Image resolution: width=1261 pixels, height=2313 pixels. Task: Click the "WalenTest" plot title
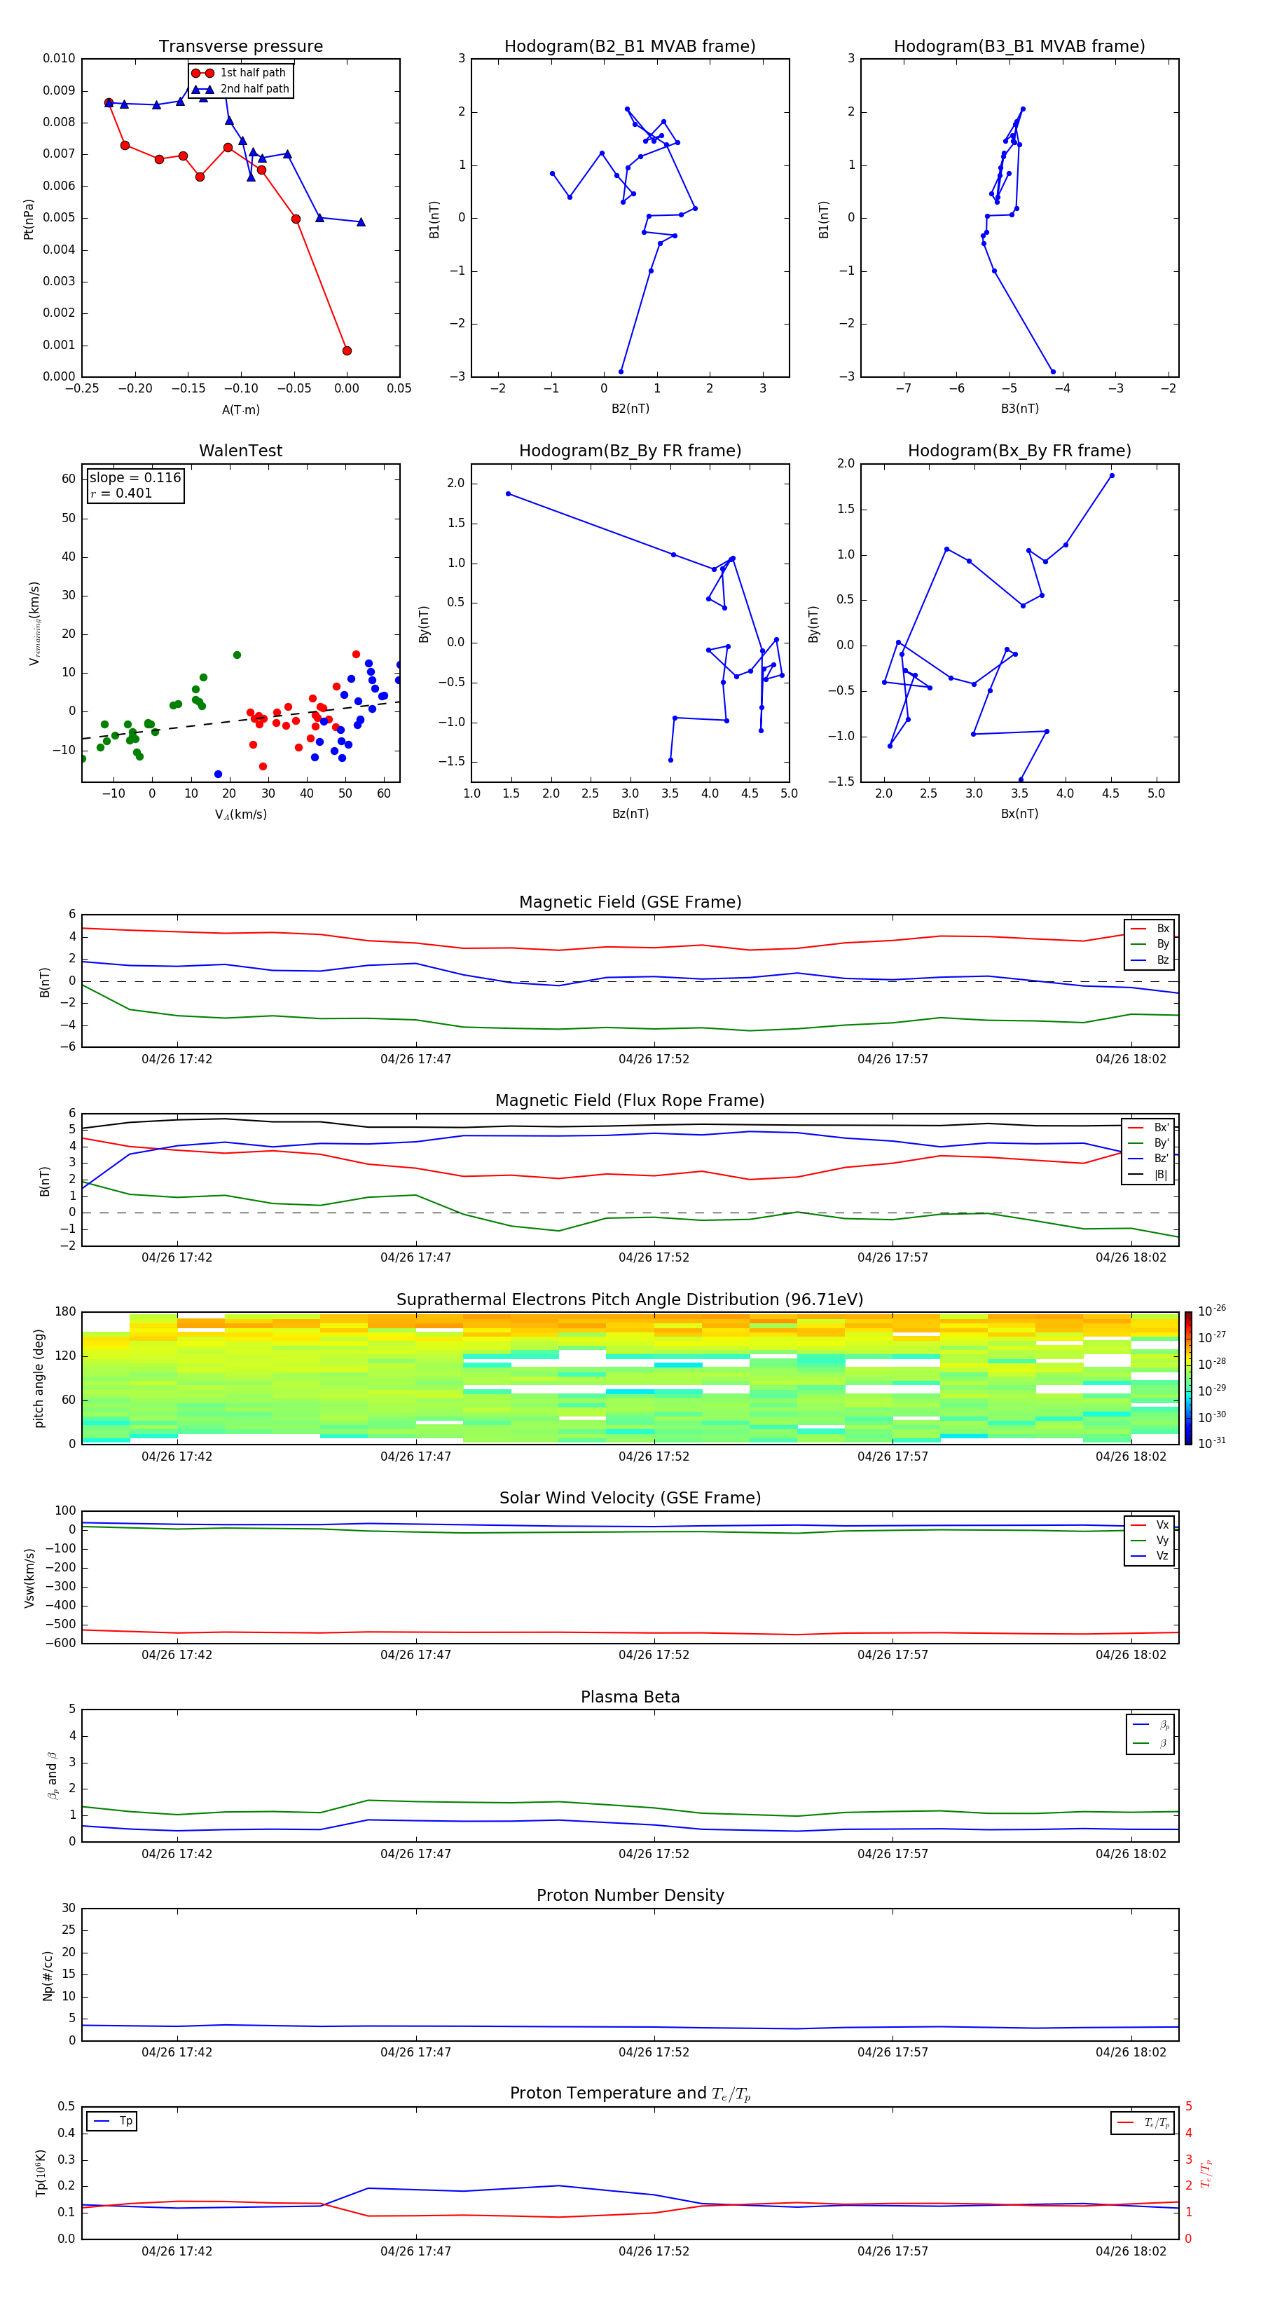pos(240,451)
